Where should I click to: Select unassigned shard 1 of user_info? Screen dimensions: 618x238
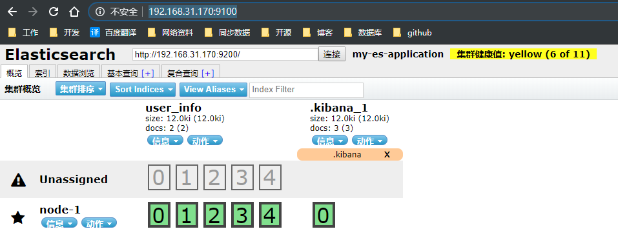pyautogui.click(x=186, y=177)
